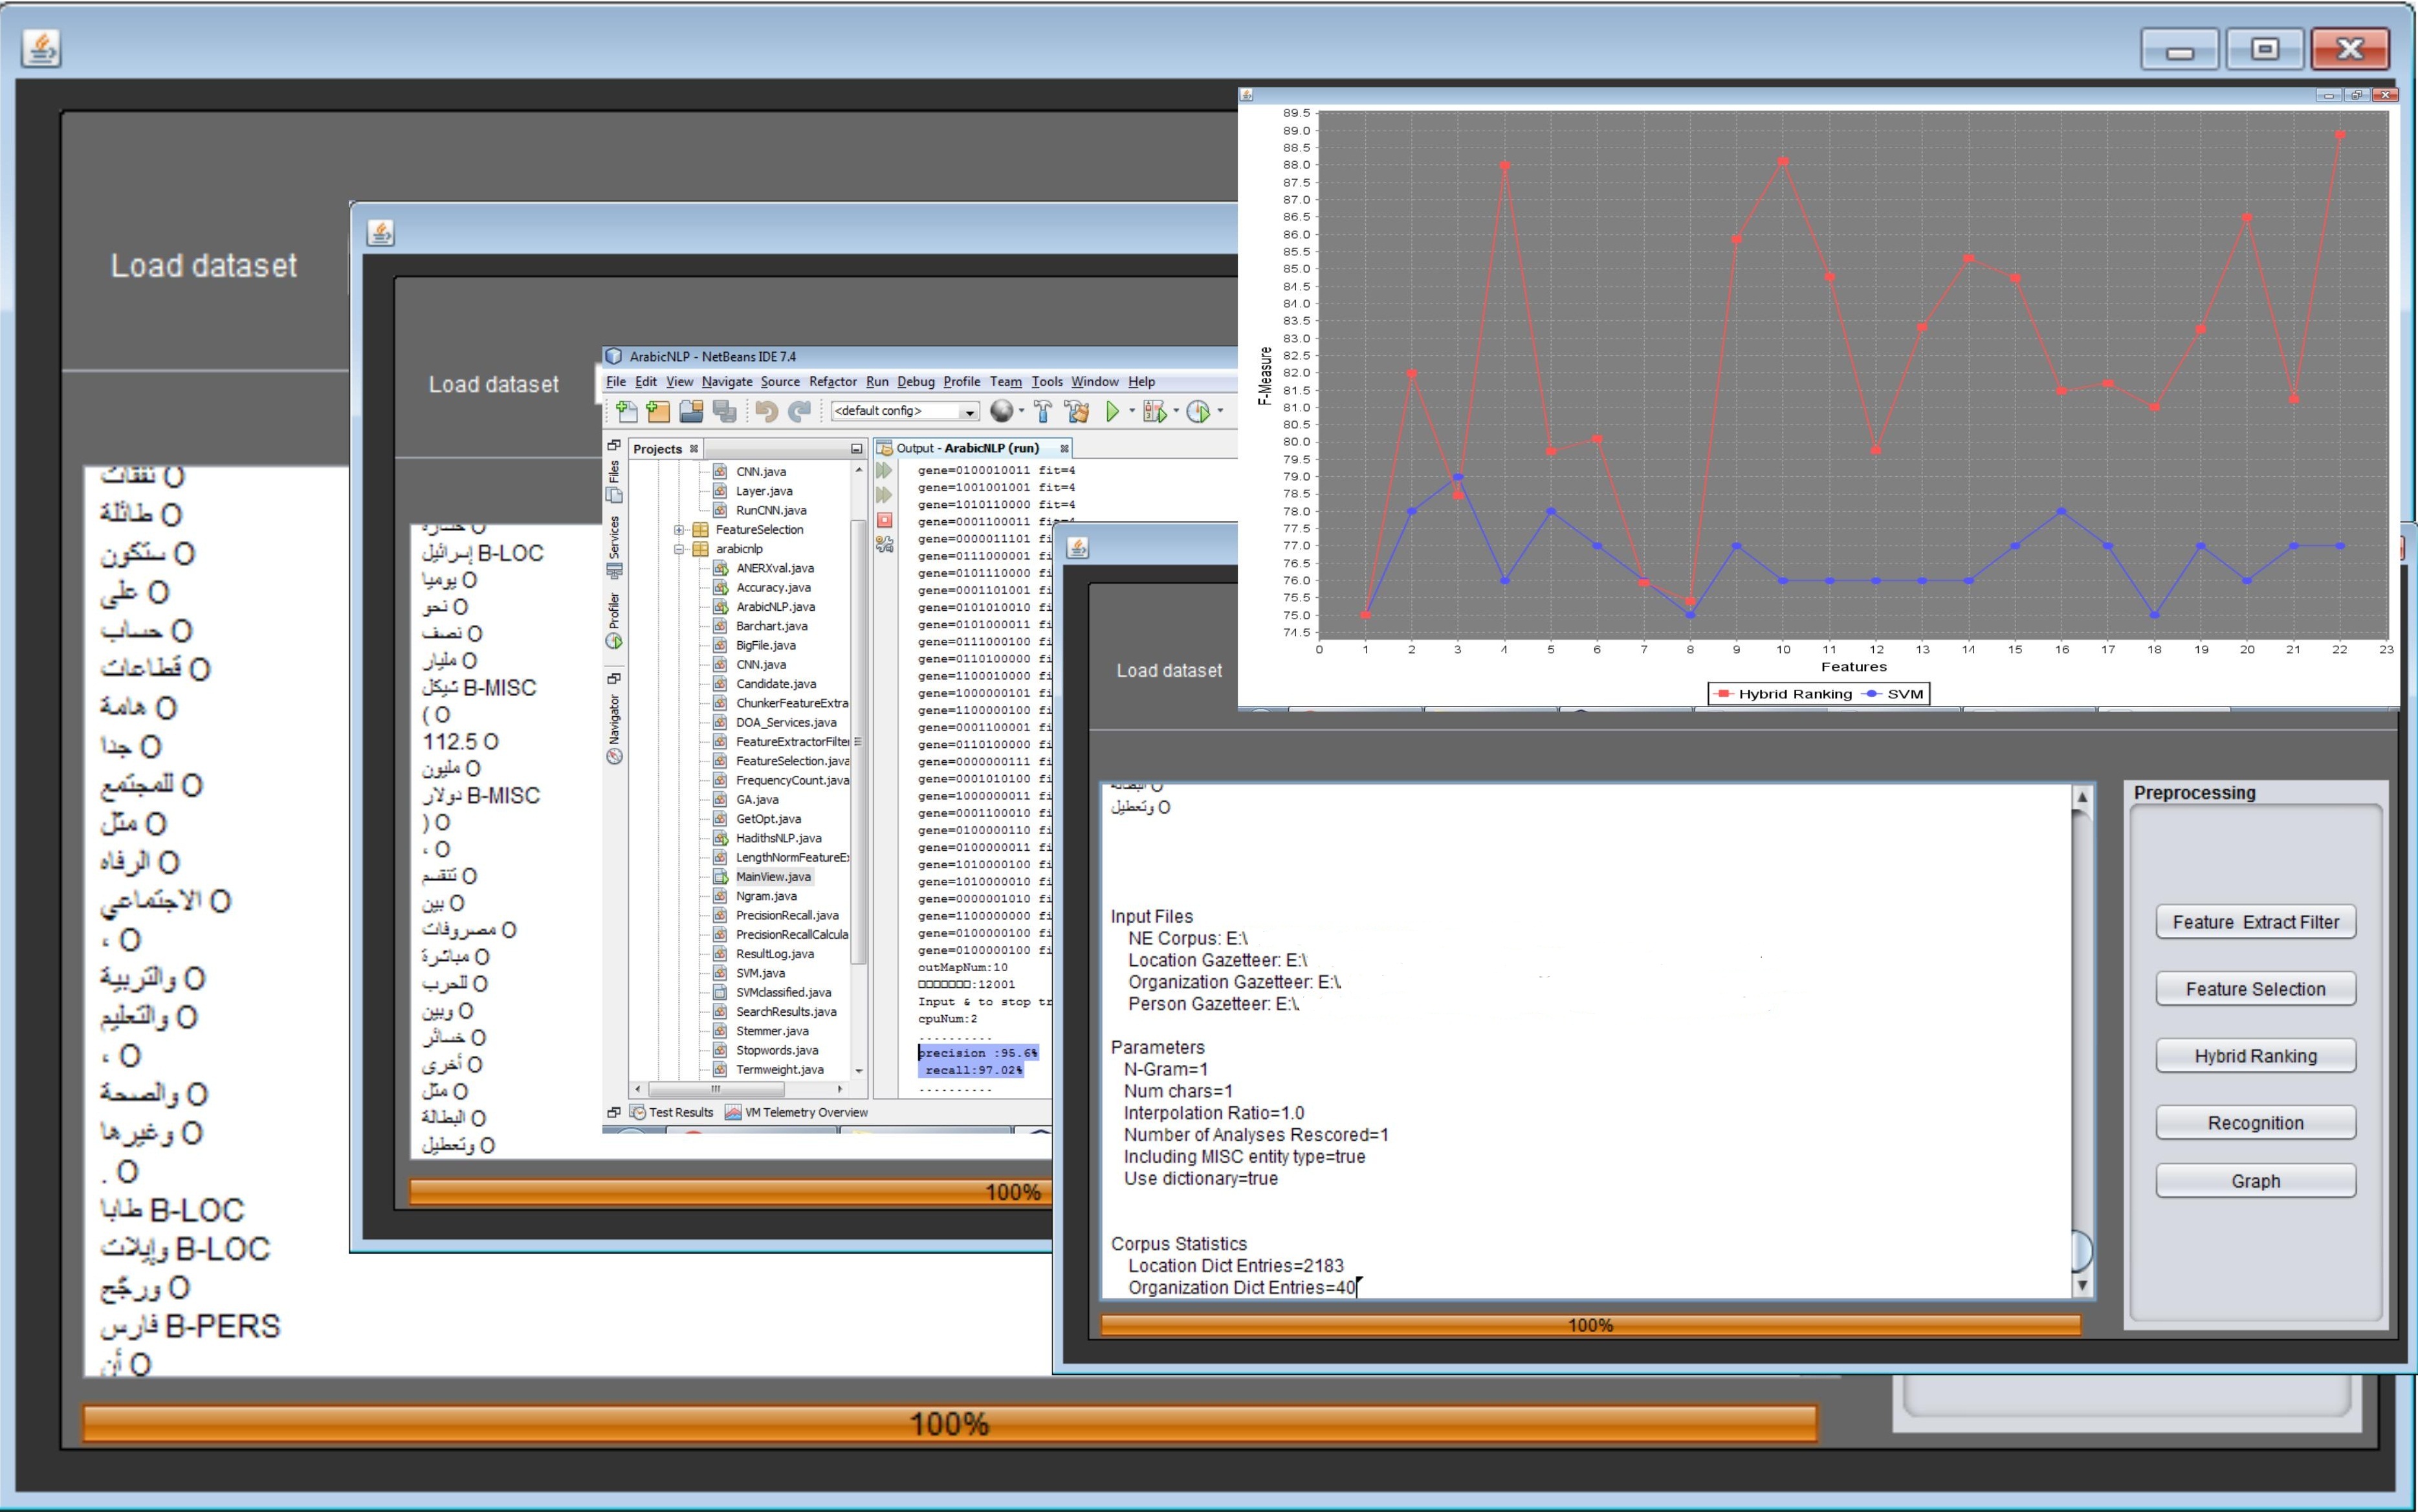Open dropdown arrow next to globe icon
This screenshot has height=1512, width=2418.
tap(1021, 411)
